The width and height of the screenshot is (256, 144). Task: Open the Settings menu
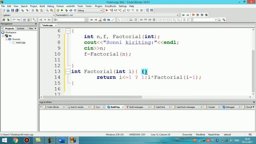point(123,6)
